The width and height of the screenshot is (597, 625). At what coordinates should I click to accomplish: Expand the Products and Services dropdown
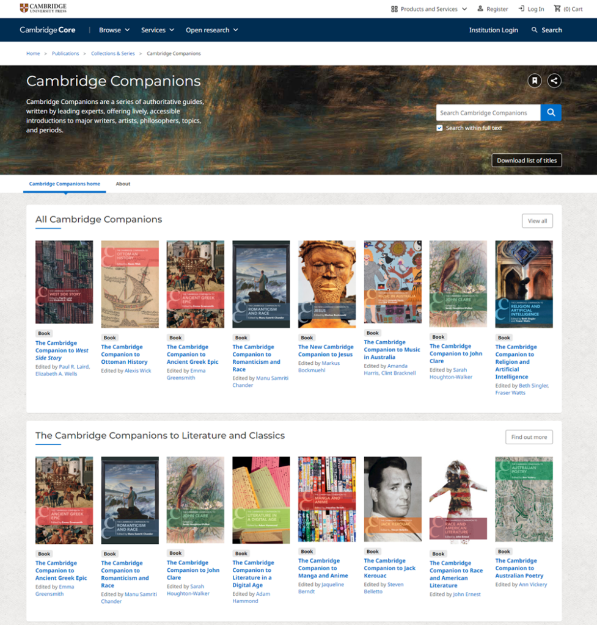[429, 9]
